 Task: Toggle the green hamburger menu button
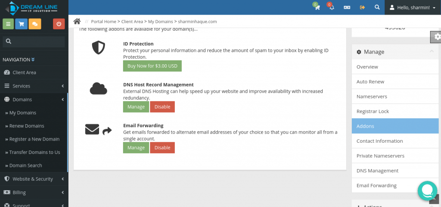(8, 24)
